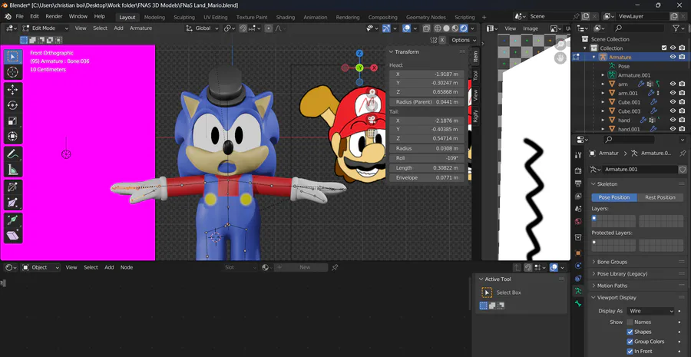Expand Armature.001 in the outliner
This screenshot has height=357, width=691.
pos(603,75)
